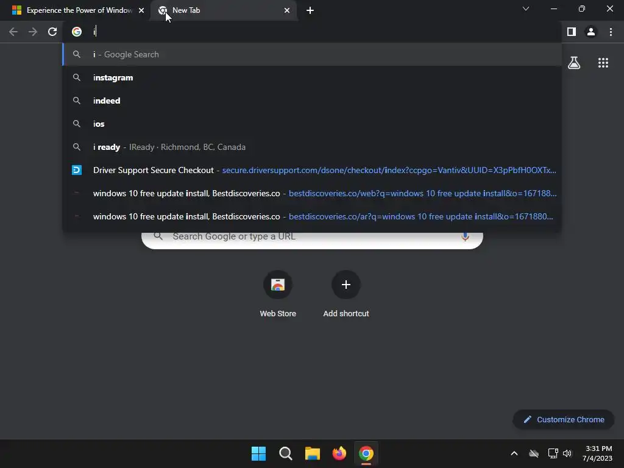Open the tab search dropdown arrow
The width and height of the screenshot is (624, 468).
pos(526,9)
